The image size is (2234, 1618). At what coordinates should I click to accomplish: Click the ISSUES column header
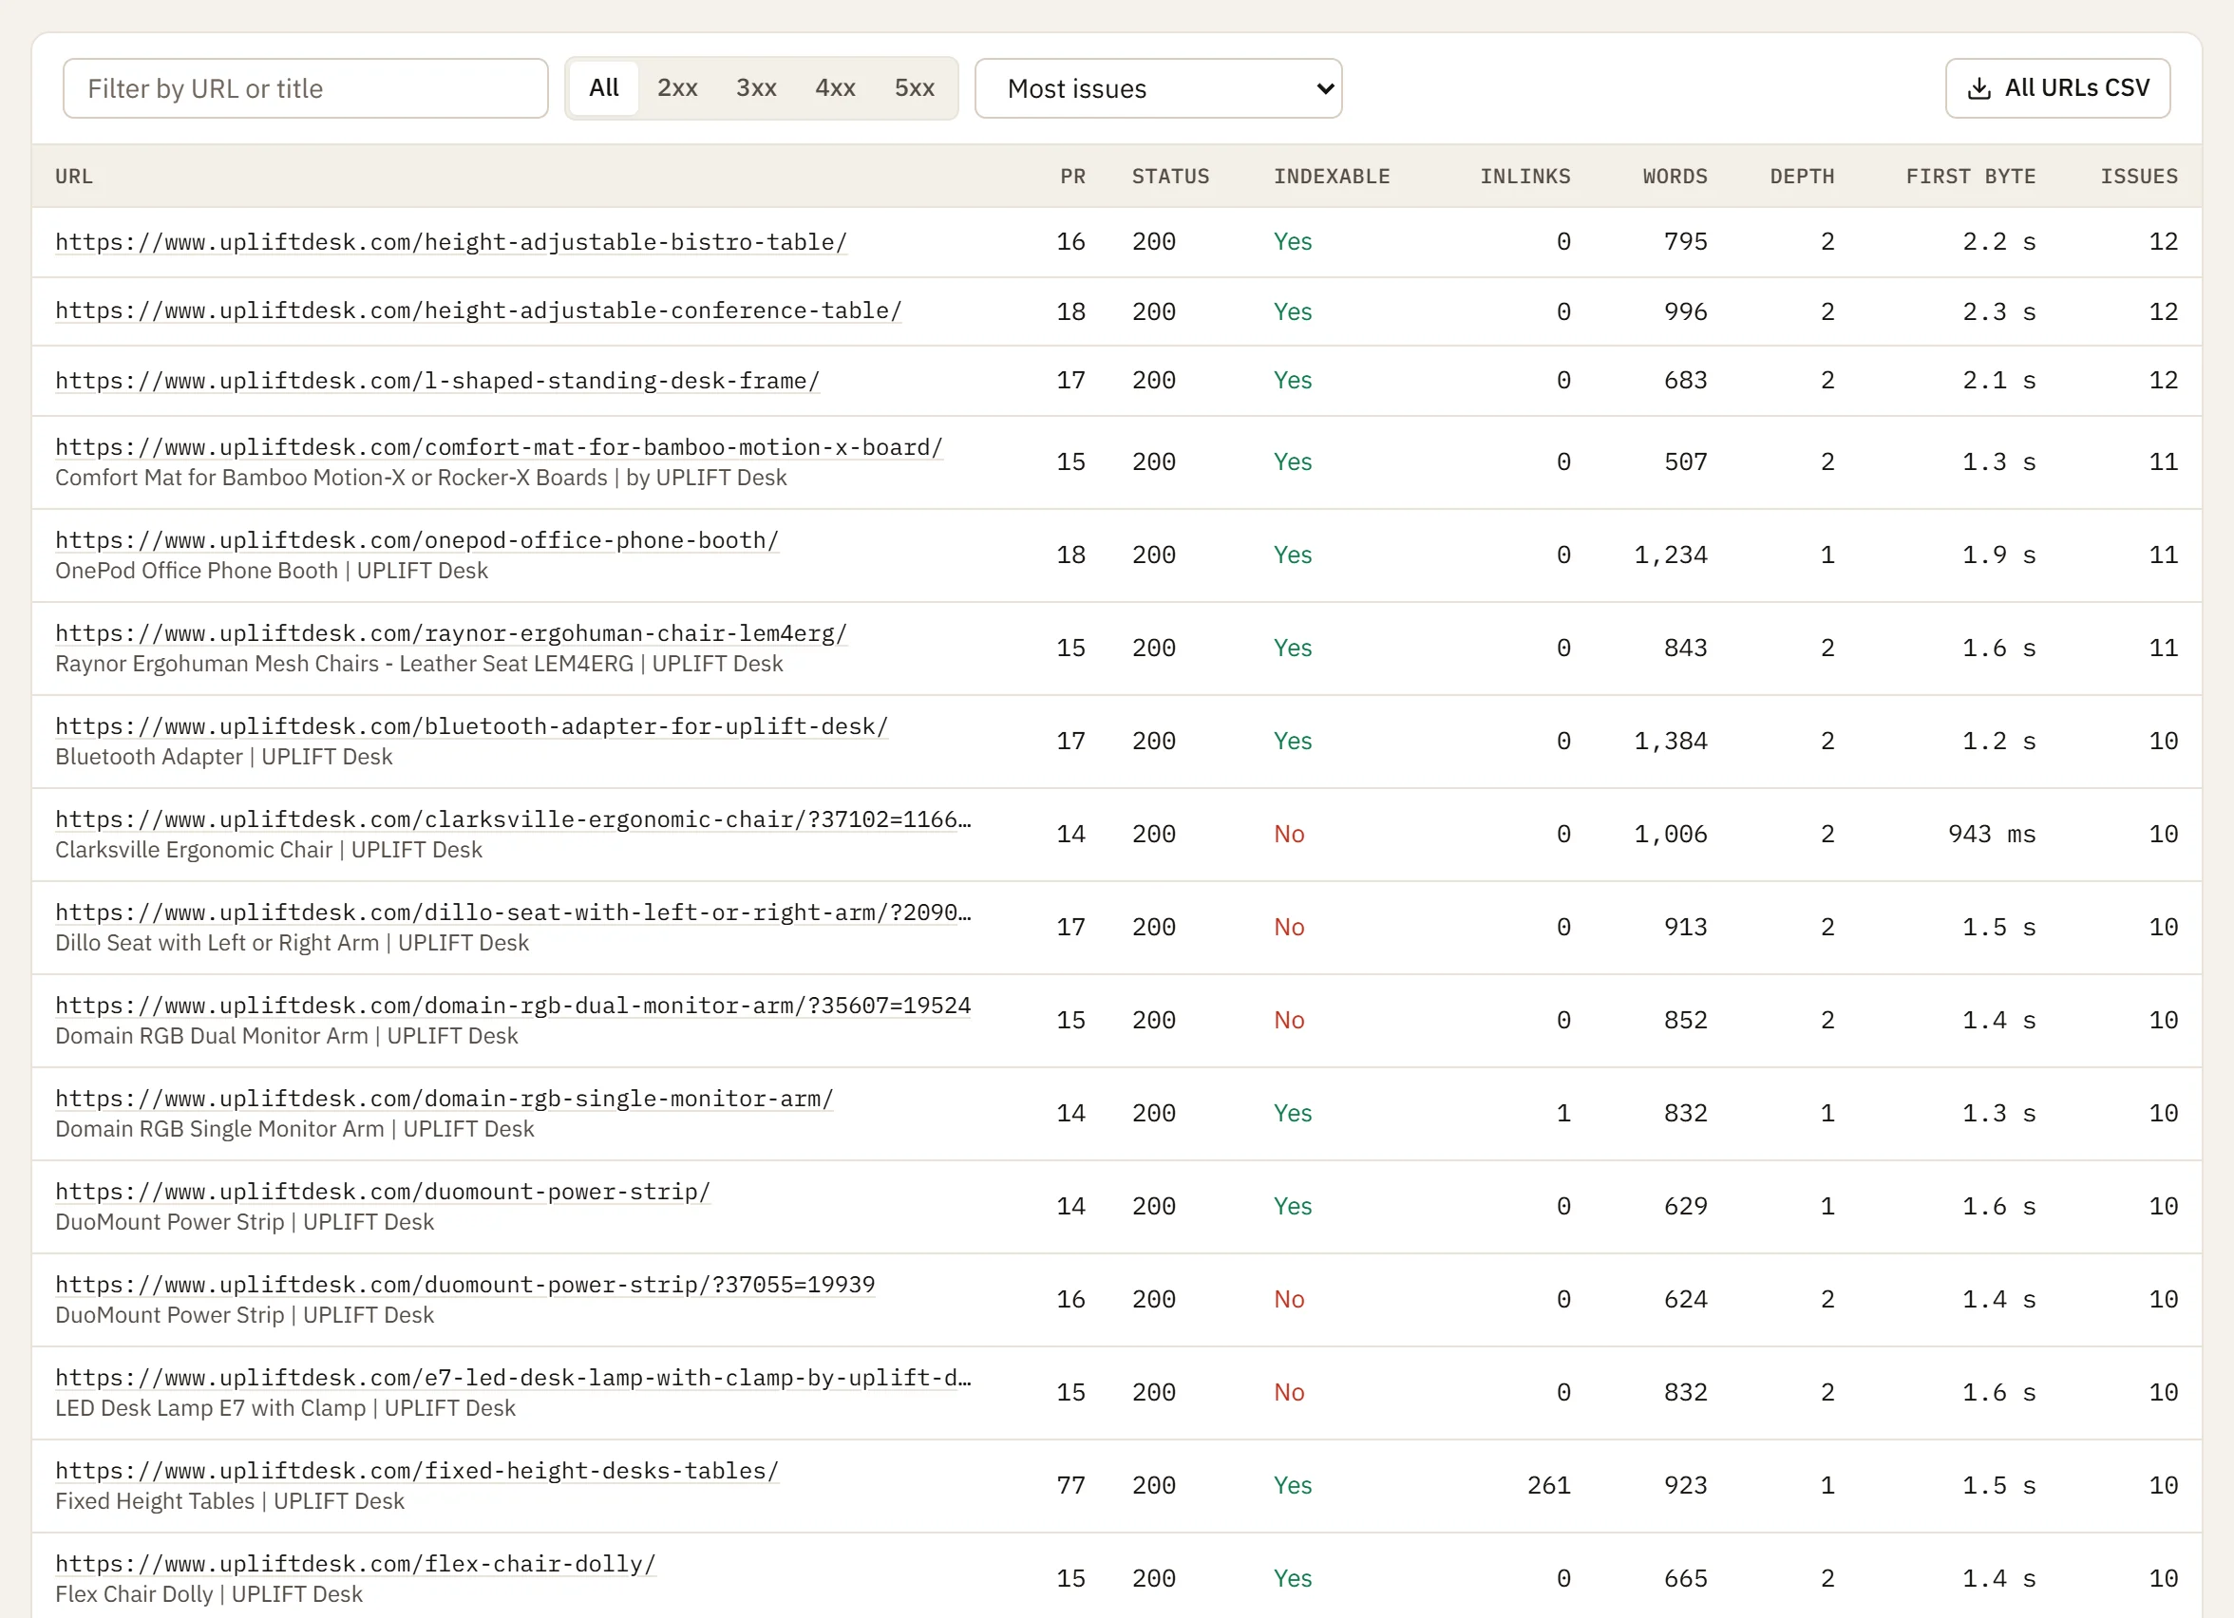[2138, 177]
